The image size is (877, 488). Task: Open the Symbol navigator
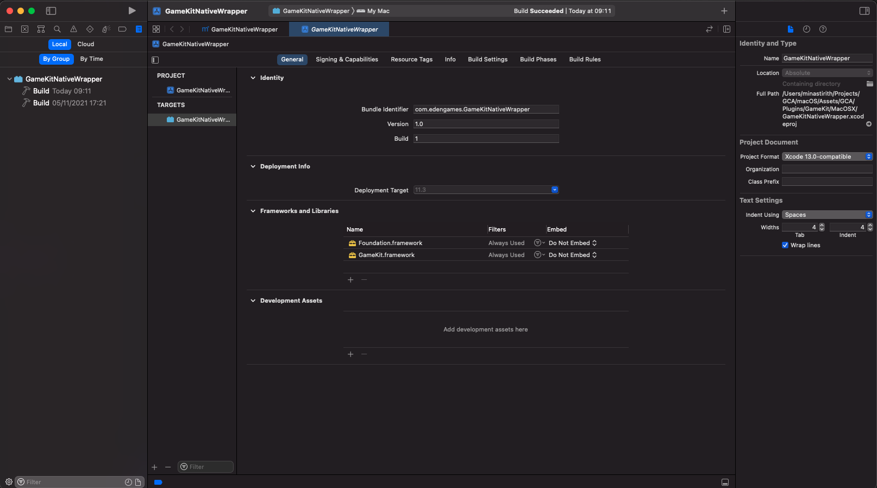[41, 29]
